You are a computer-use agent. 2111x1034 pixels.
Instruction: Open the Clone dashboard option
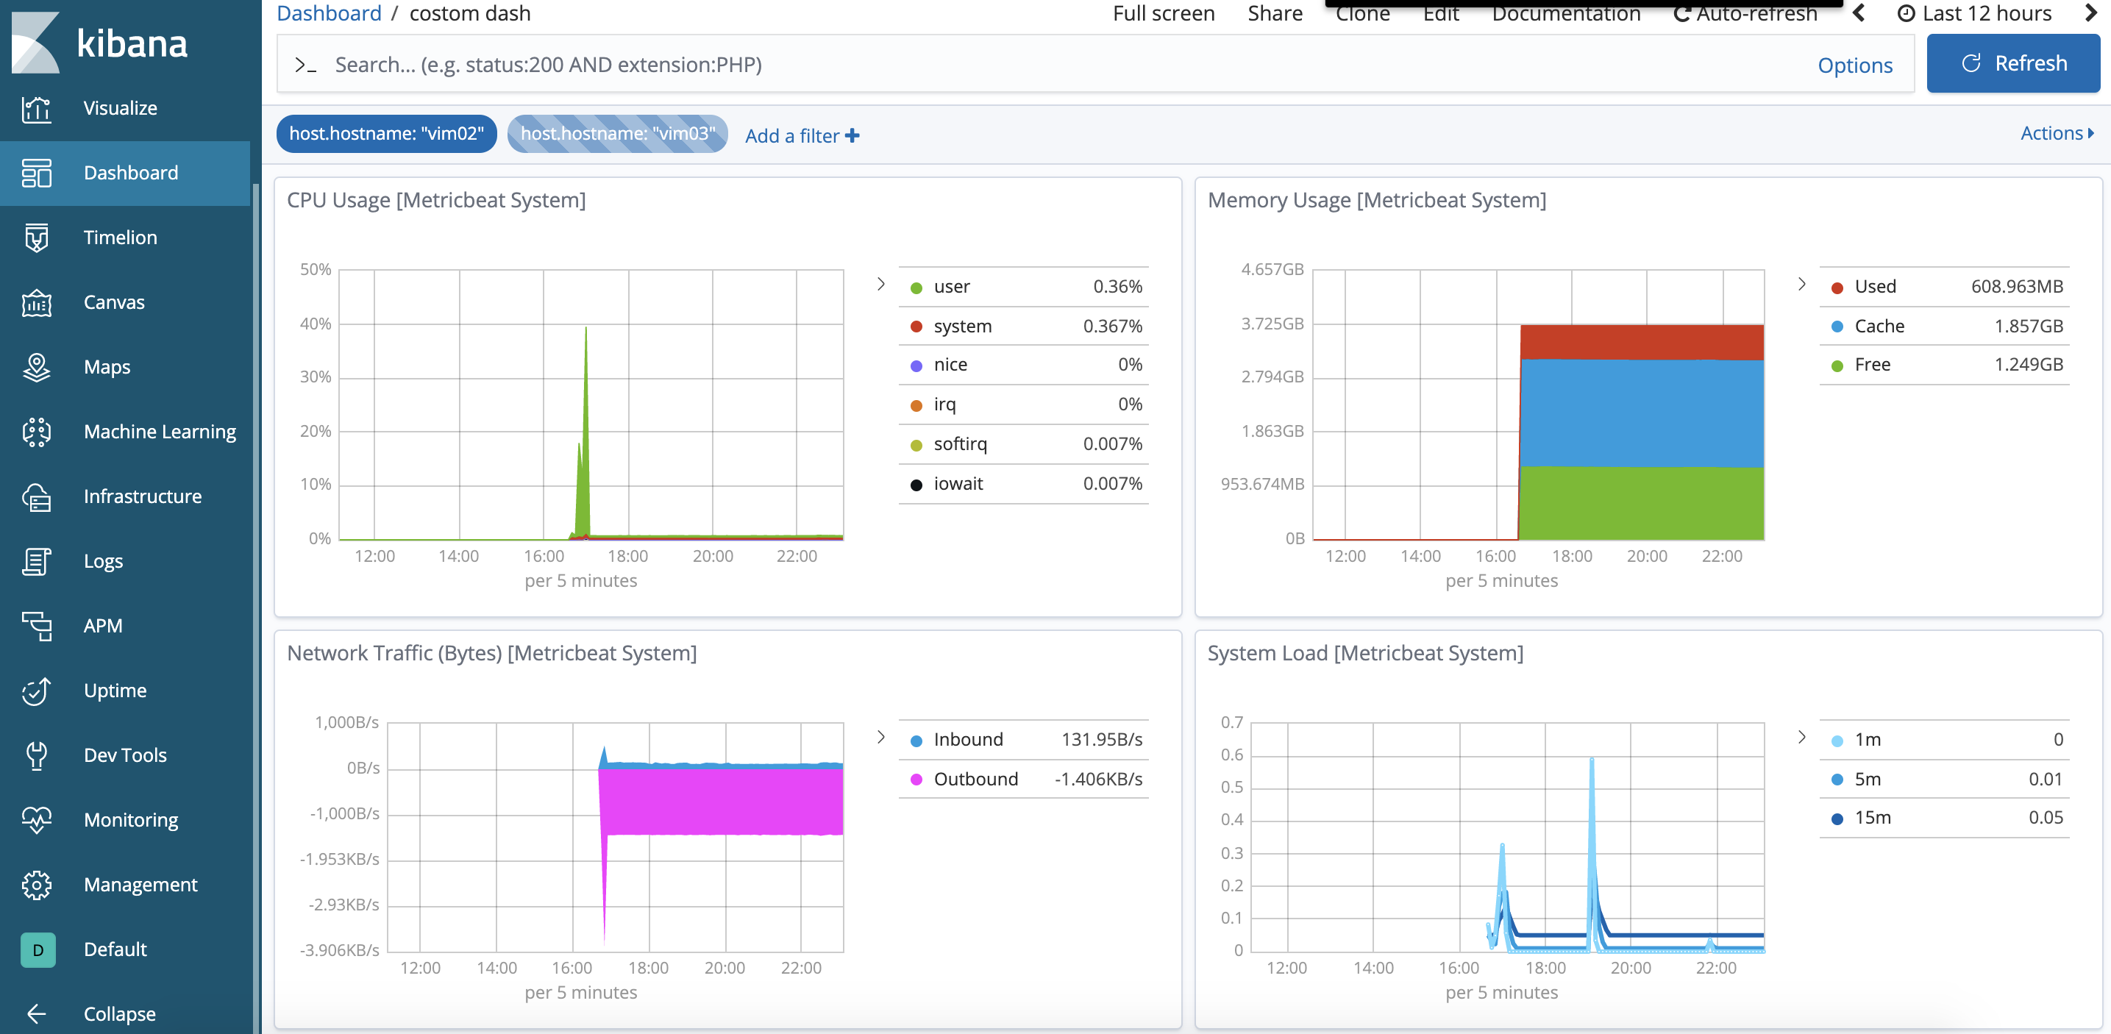pos(1365,15)
